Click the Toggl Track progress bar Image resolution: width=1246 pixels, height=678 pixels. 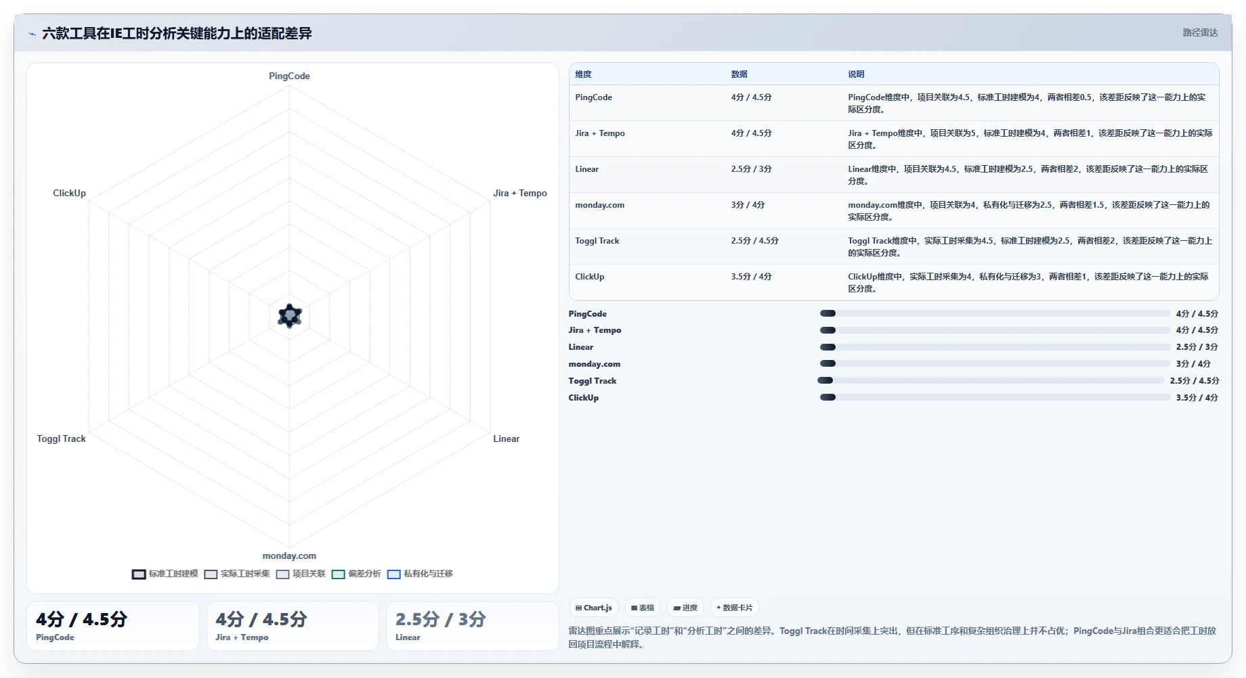[x=991, y=380]
